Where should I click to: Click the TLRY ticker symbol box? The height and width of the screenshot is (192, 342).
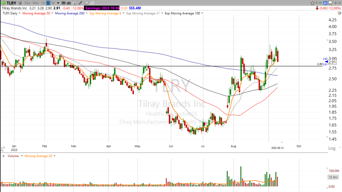11,3
